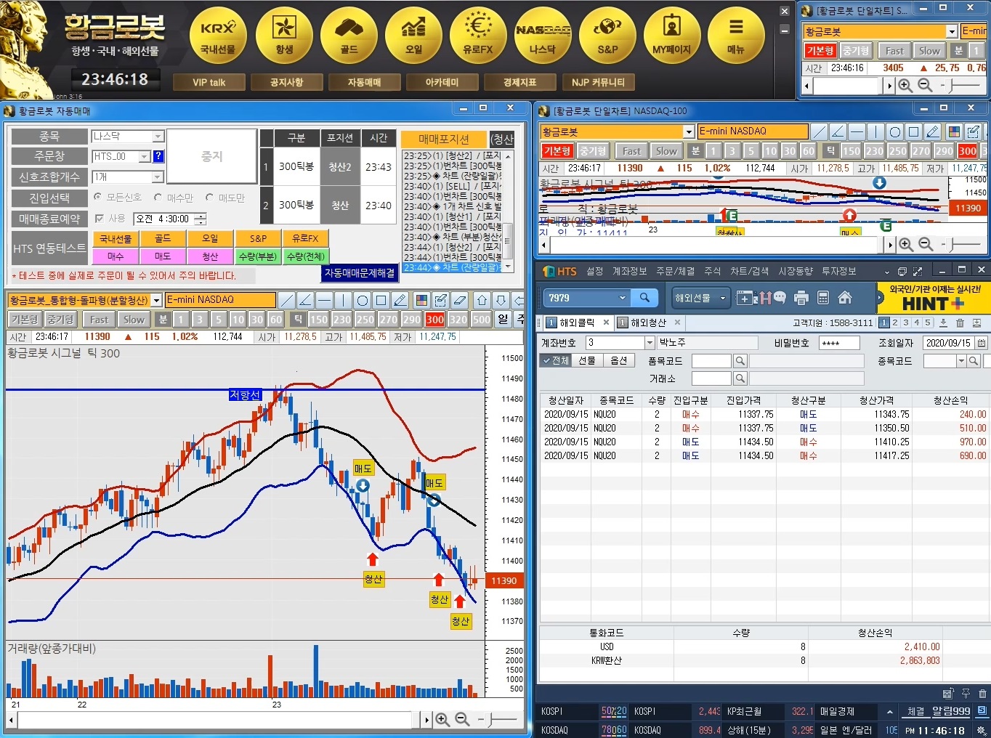Switch main chart to 300 tick interval
Screen dimensions: 991x738
coord(435,320)
